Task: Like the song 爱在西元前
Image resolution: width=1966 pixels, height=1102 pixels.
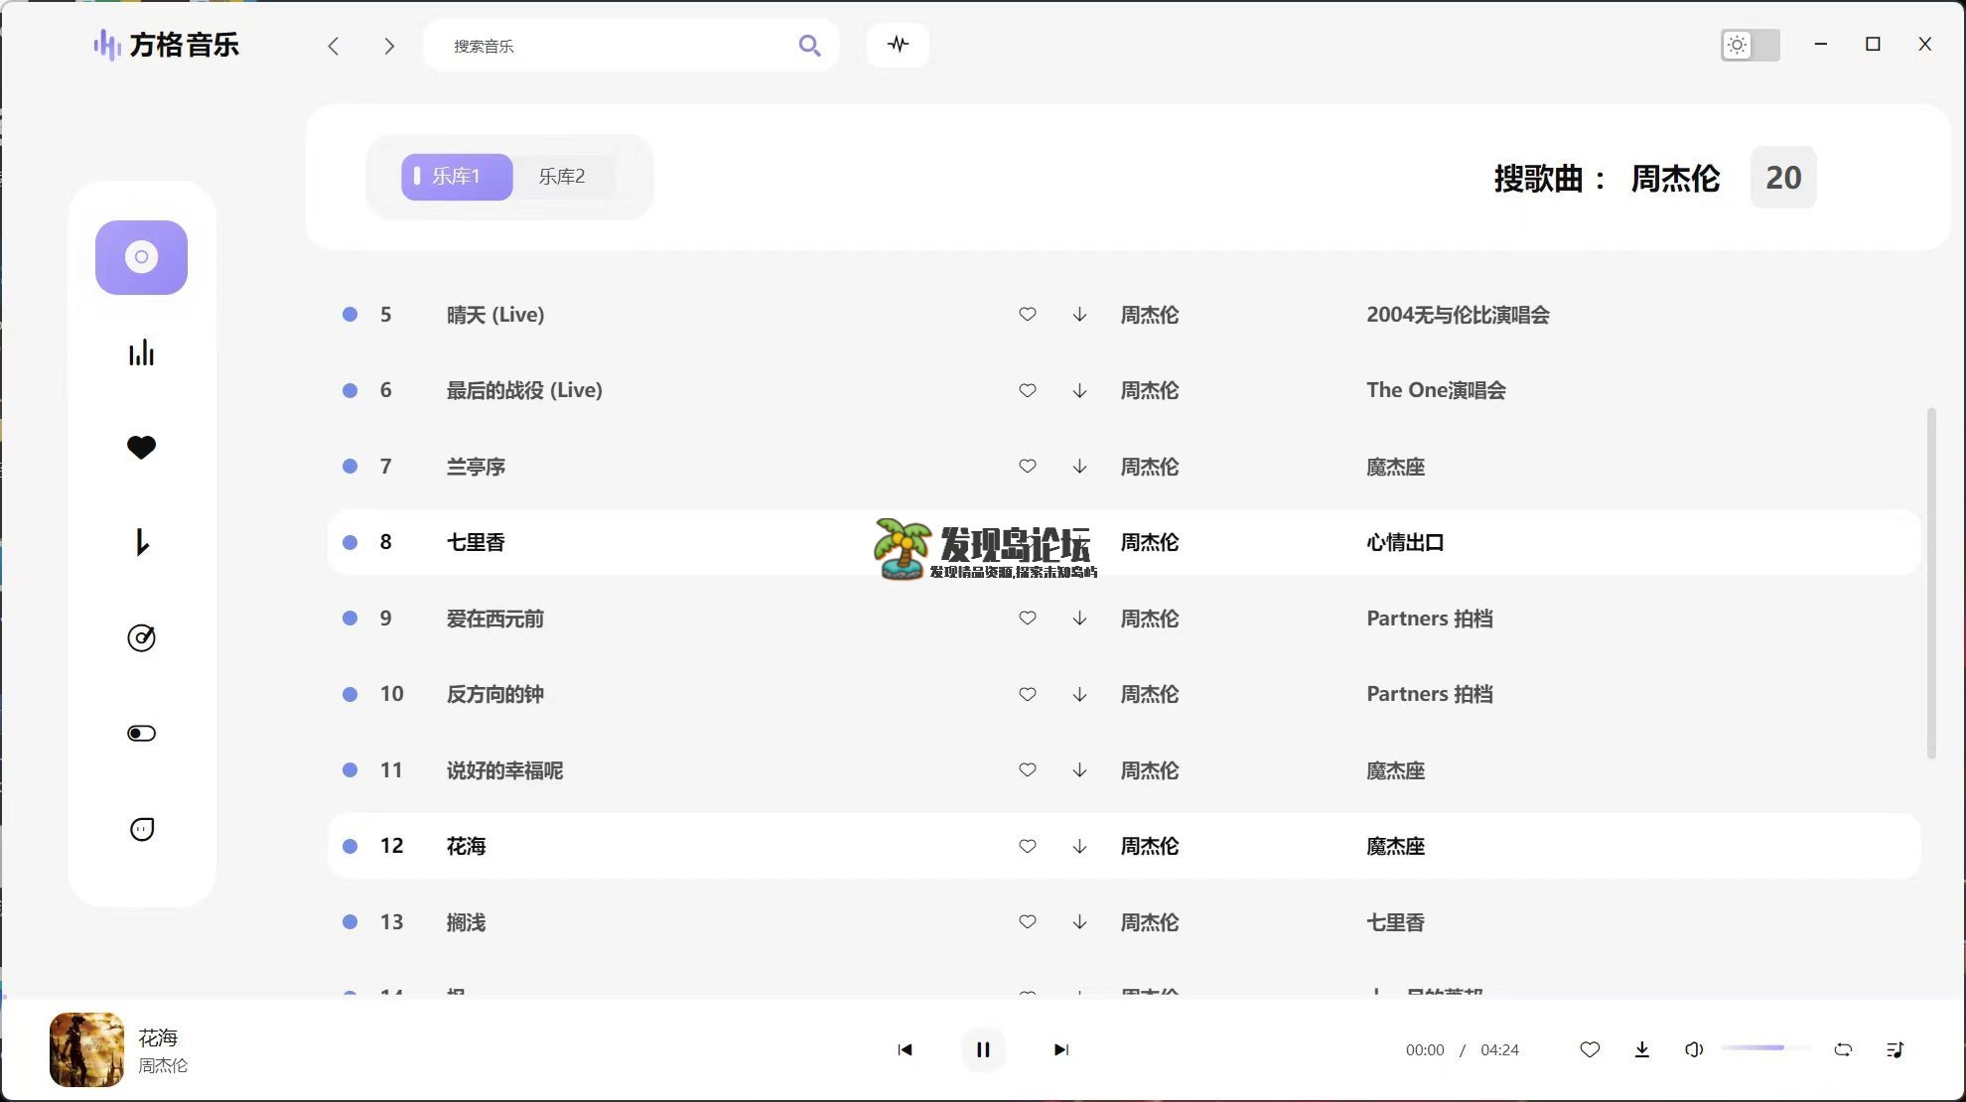Action: tap(1028, 619)
